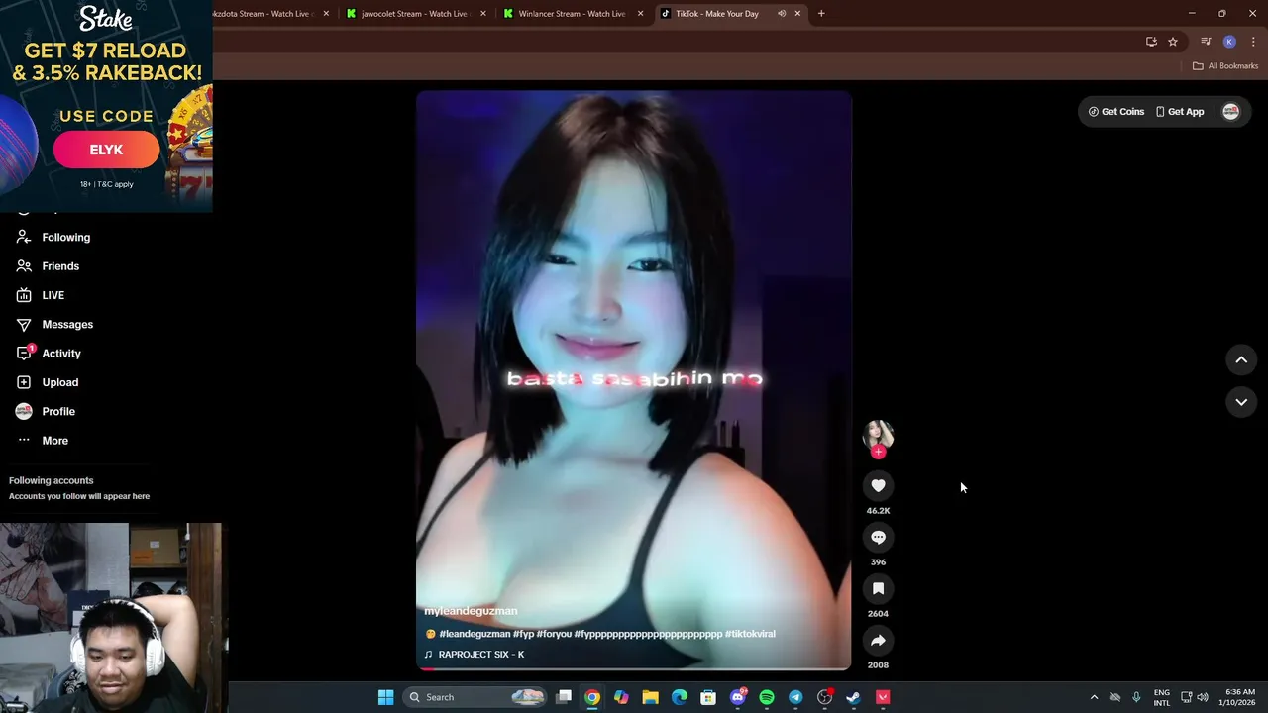Go to the previous video with up chevron

1241,359
